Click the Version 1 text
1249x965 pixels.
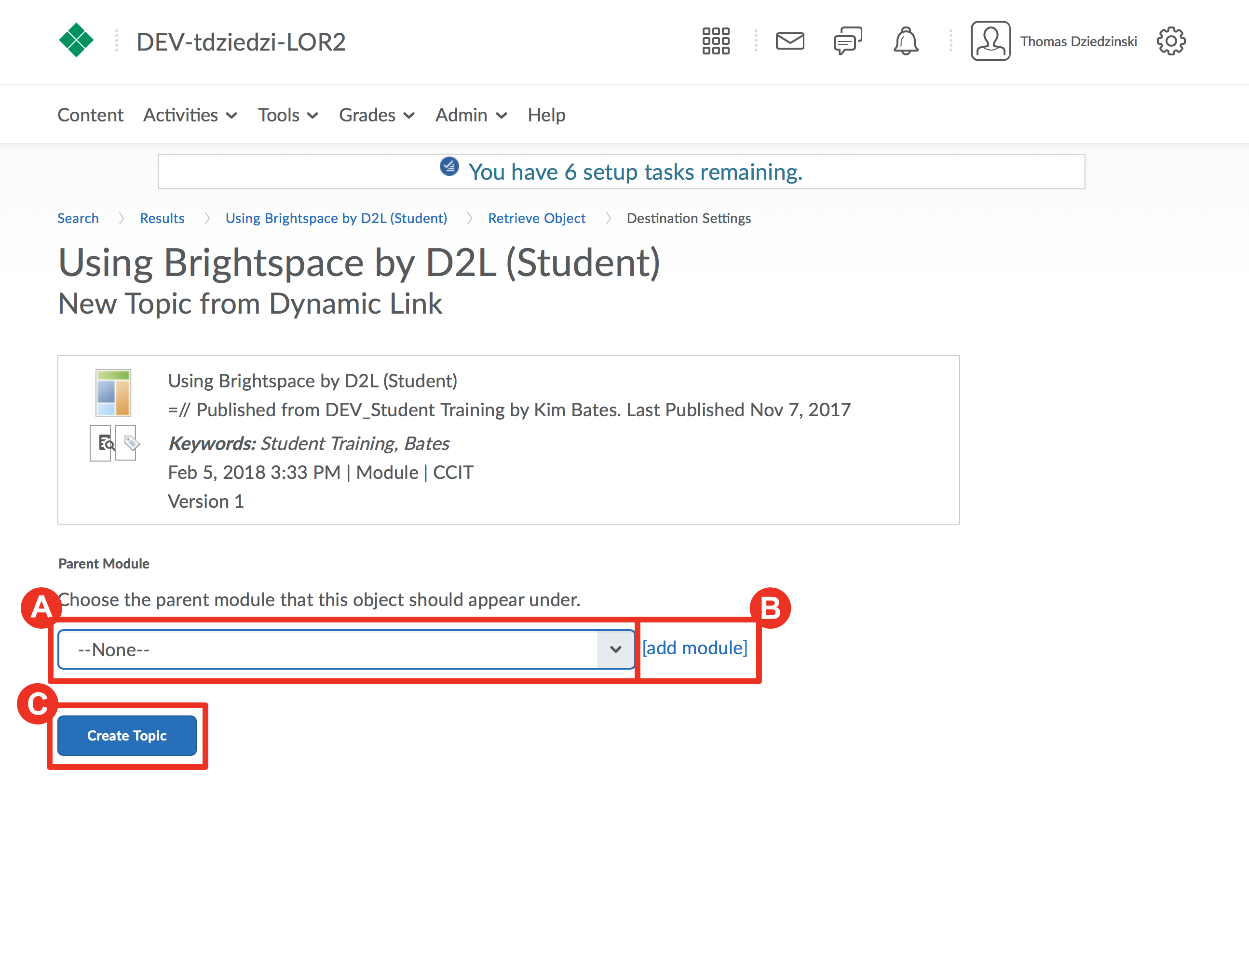tap(206, 502)
